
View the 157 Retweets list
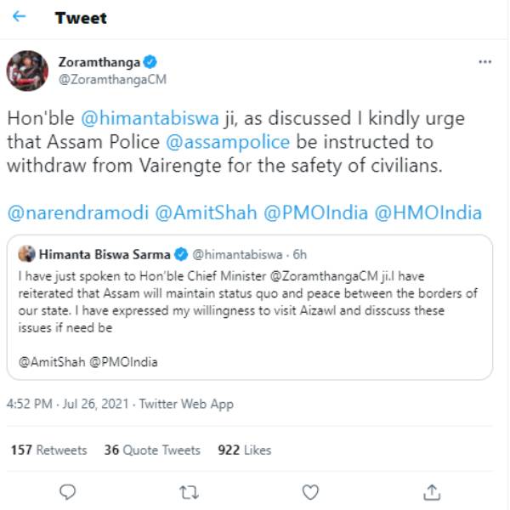49,450
